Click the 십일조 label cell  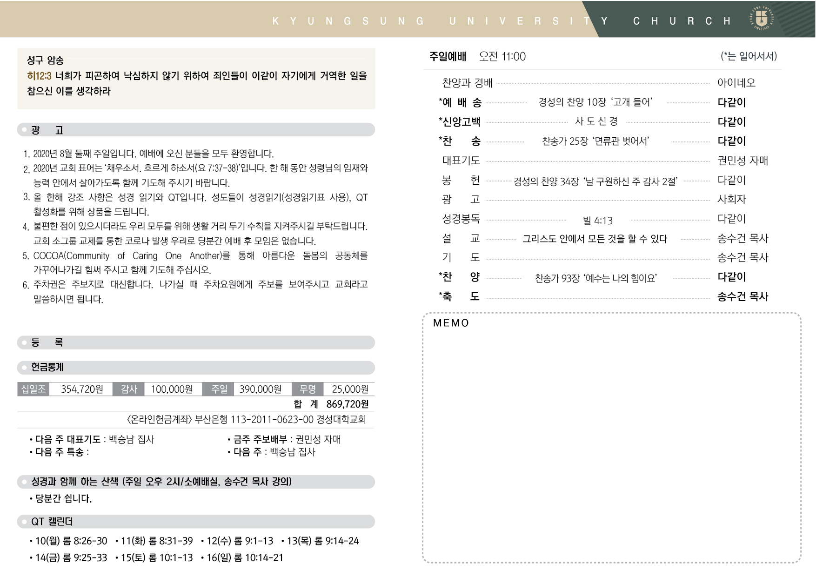pyautogui.click(x=33, y=389)
